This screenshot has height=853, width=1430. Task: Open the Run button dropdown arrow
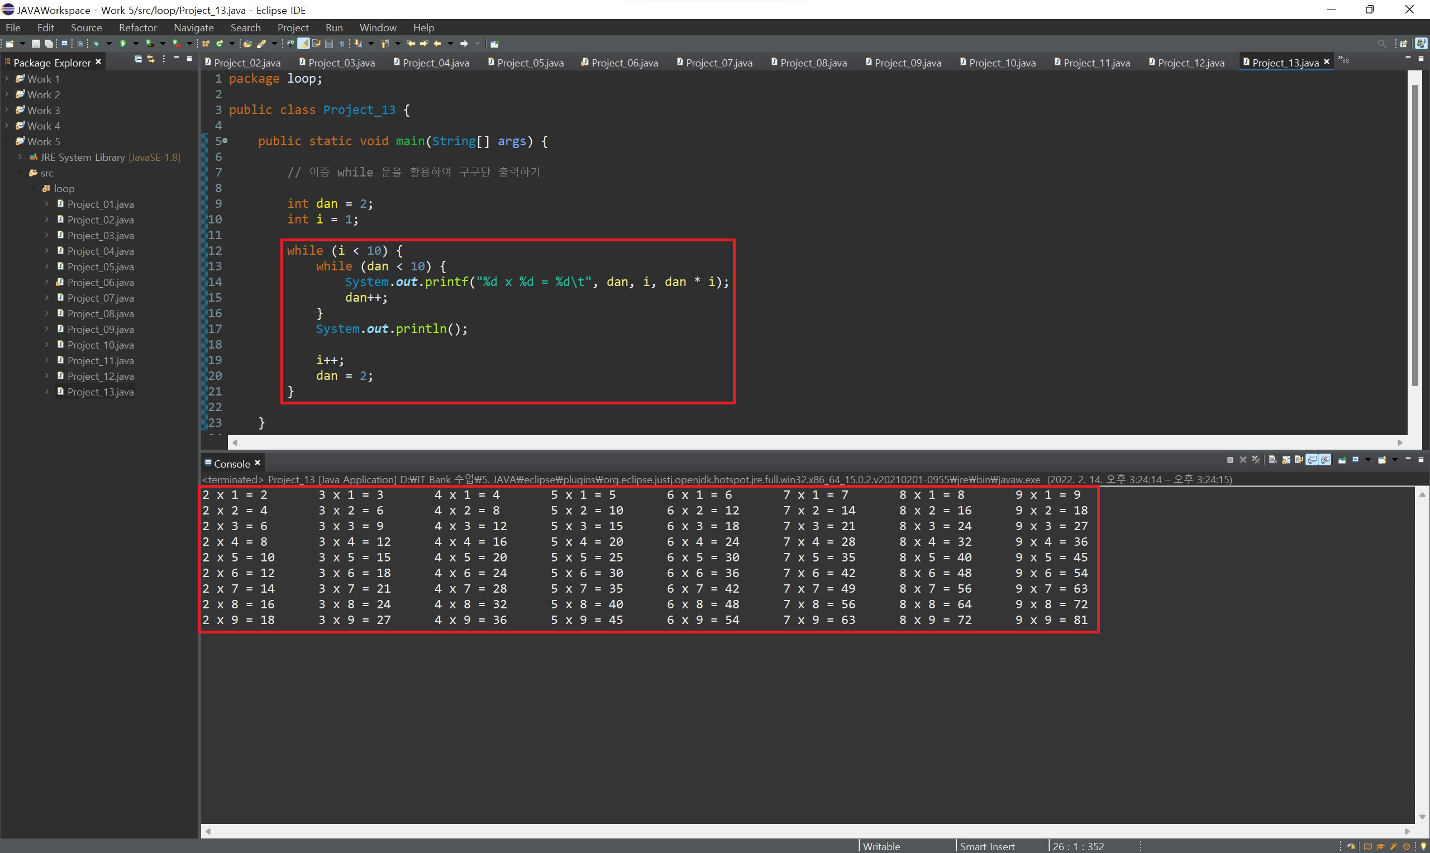pyautogui.click(x=136, y=44)
